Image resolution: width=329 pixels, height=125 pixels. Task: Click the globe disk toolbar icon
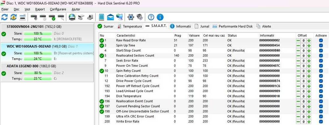[x=72, y=17]
